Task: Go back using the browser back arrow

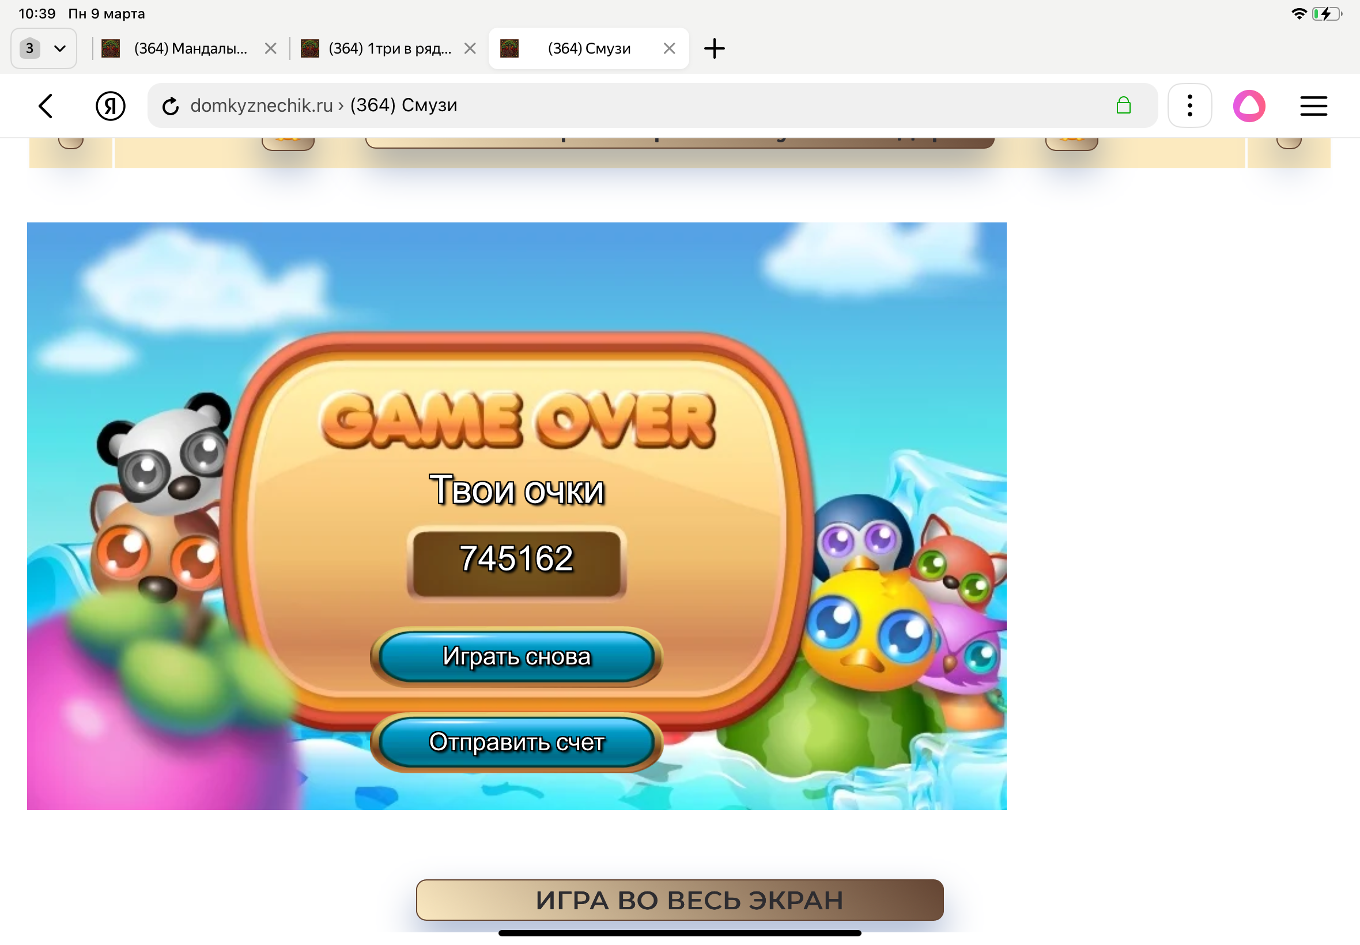Action: click(x=46, y=106)
